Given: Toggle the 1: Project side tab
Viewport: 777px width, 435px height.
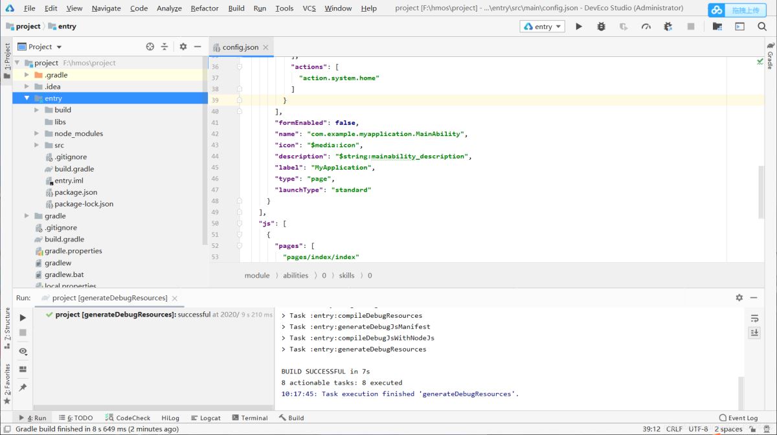Looking at the screenshot, I should tap(6, 61).
